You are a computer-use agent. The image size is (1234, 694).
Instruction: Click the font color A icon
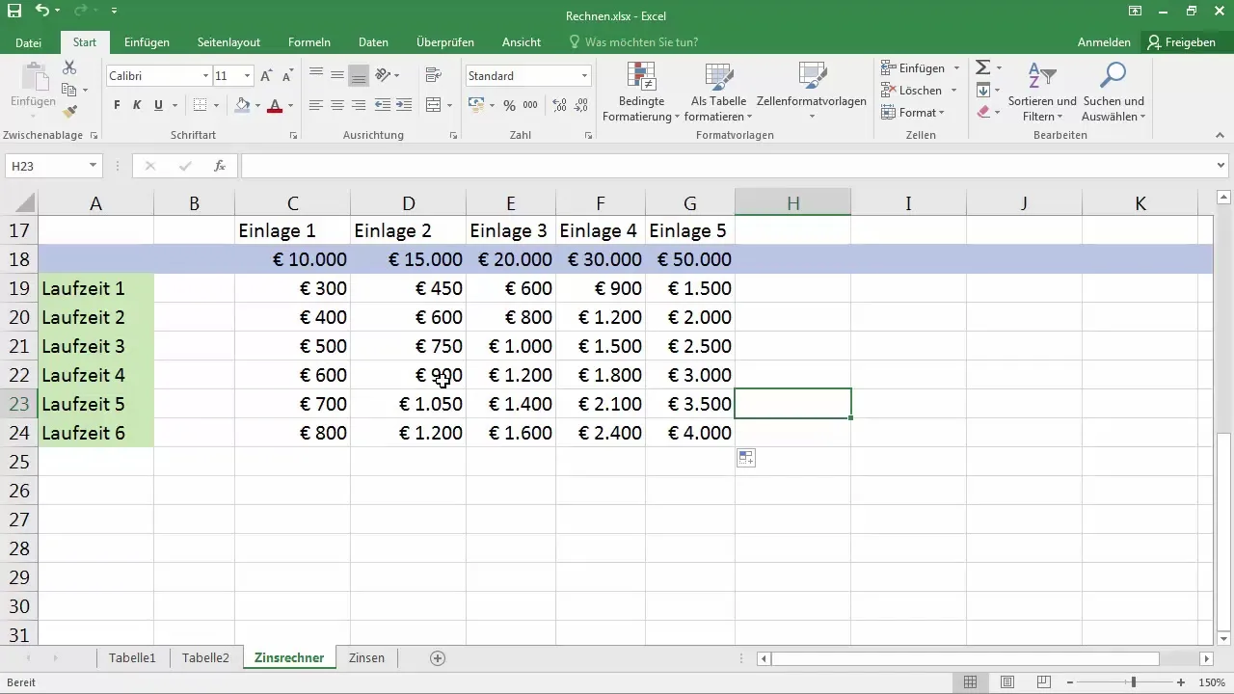275,105
